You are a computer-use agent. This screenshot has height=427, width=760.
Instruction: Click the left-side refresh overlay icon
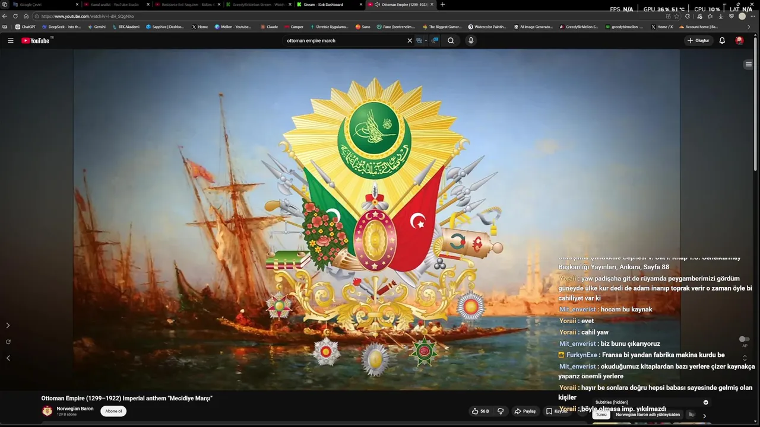tap(8, 342)
